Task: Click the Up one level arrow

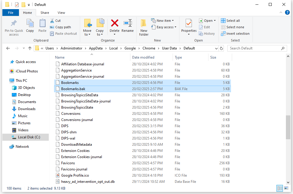Action: [x=30, y=48]
